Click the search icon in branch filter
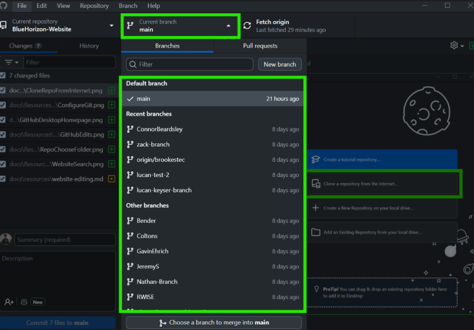 pos(132,64)
